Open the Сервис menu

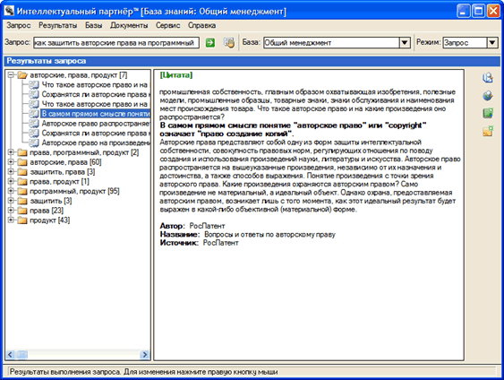(x=167, y=25)
